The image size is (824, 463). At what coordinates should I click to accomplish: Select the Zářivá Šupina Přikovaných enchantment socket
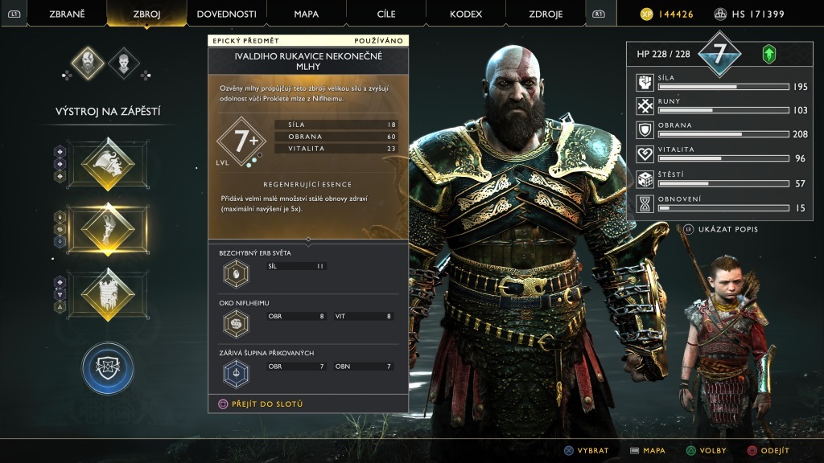(236, 374)
